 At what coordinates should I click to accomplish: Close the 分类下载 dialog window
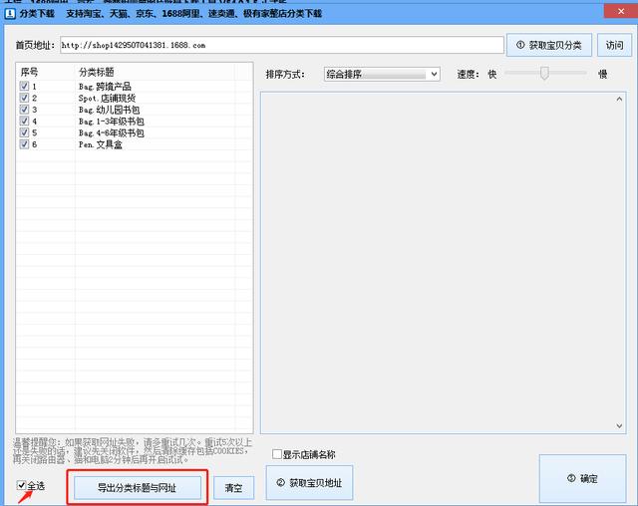tap(620, 11)
